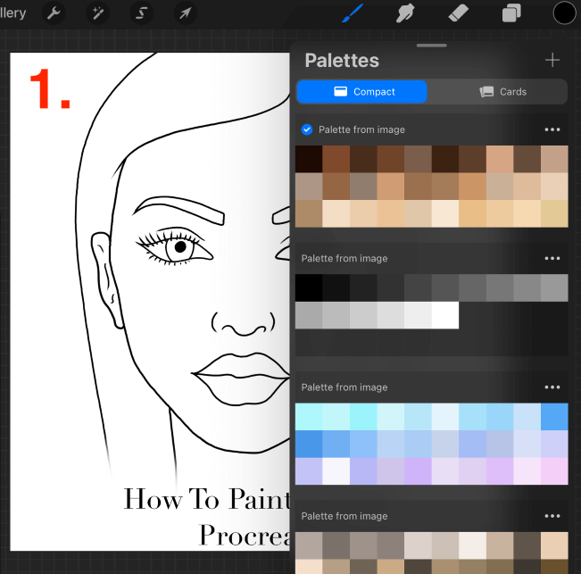Pick the pure black grayscale swatch
The width and height of the screenshot is (581, 574).
tap(309, 288)
